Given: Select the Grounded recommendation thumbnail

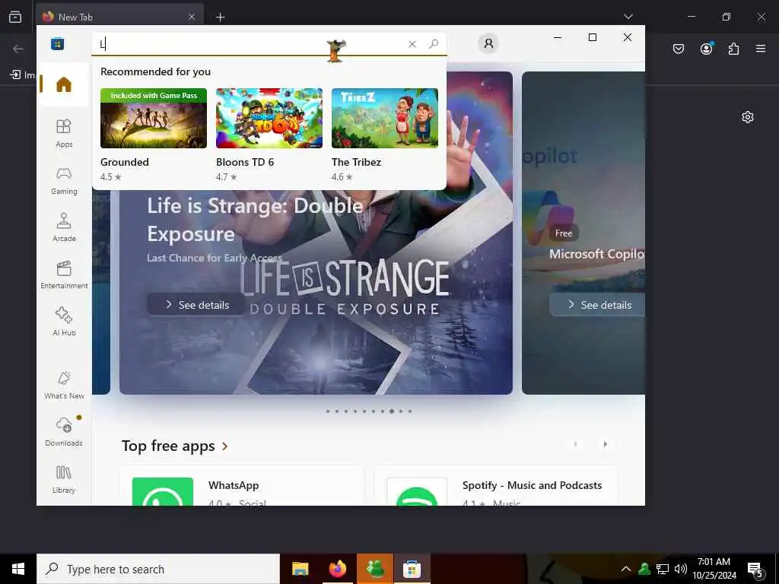Looking at the screenshot, I should (154, 118).
